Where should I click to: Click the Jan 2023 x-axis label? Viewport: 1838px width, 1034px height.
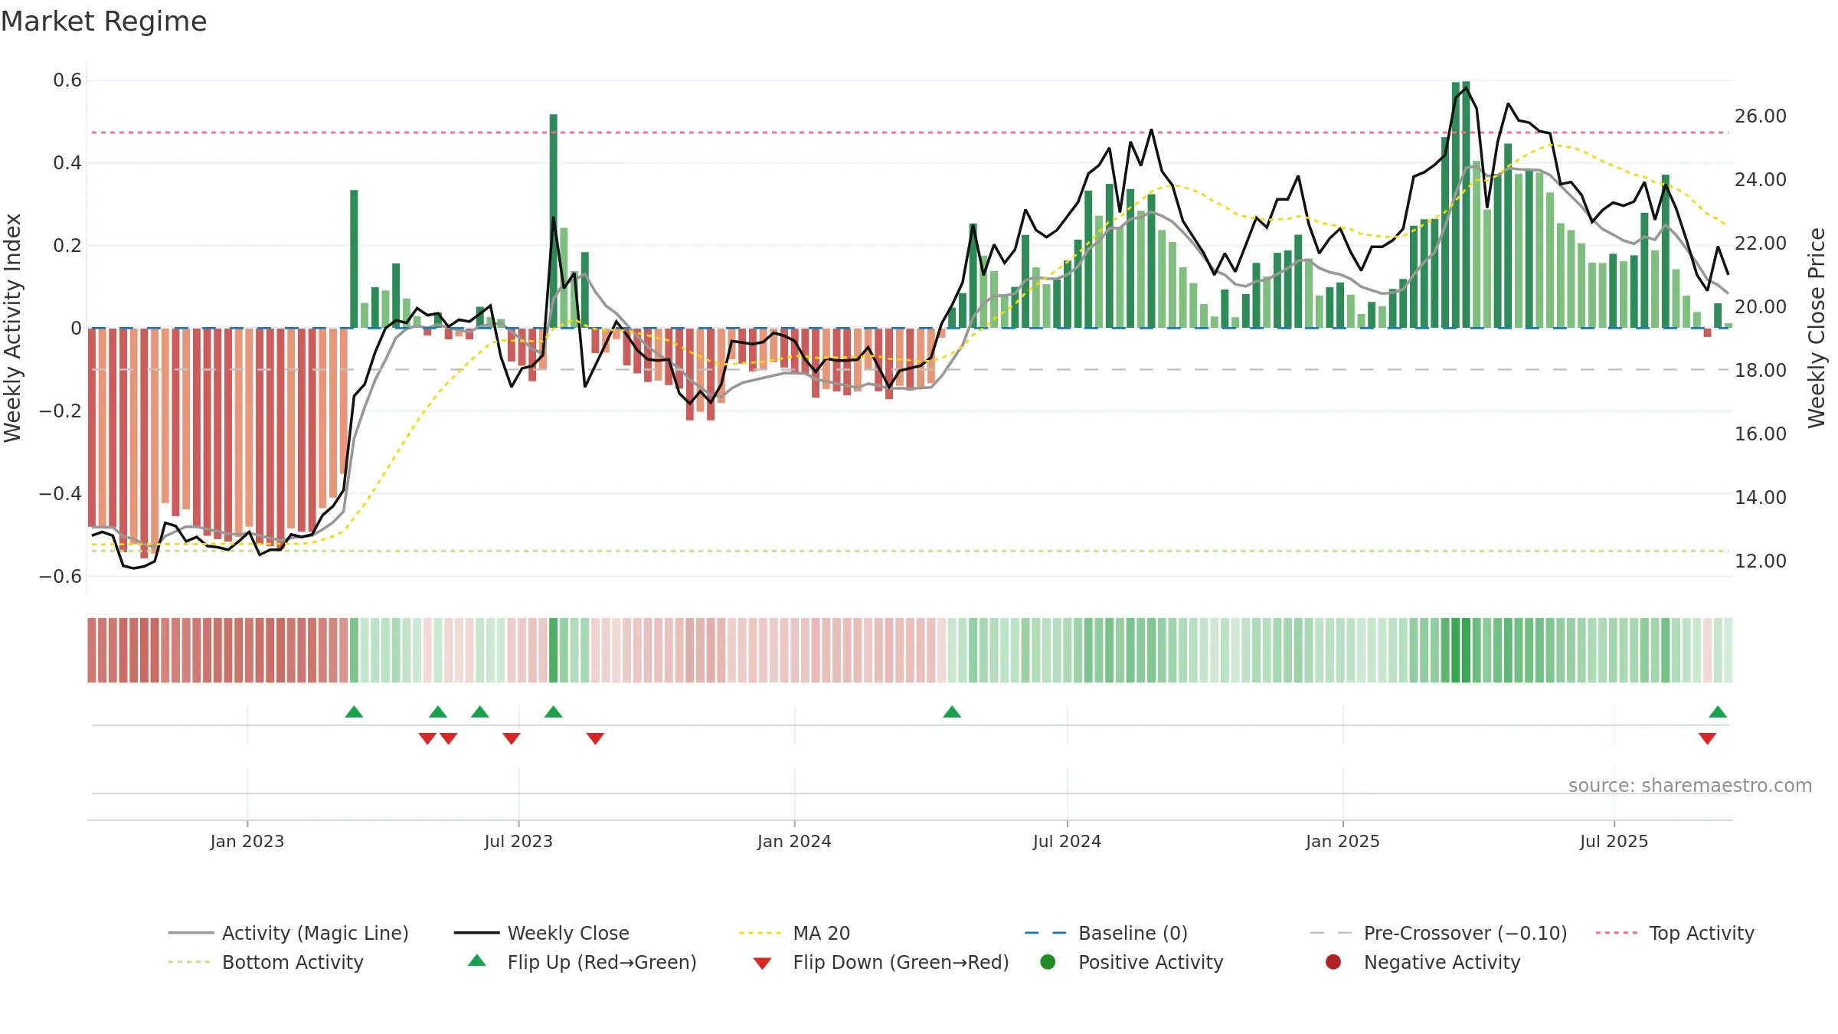pyautogui.click(x=247, y=841)
